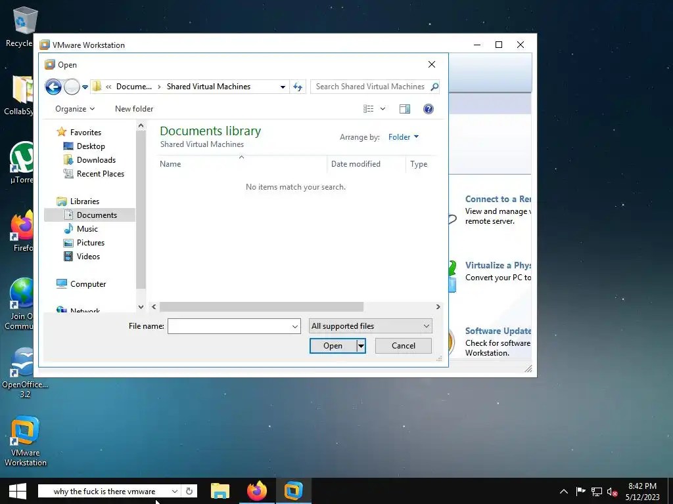673x504 pixels.
Task: Select Desktop in the navigation pane
Action: point(84,146)
